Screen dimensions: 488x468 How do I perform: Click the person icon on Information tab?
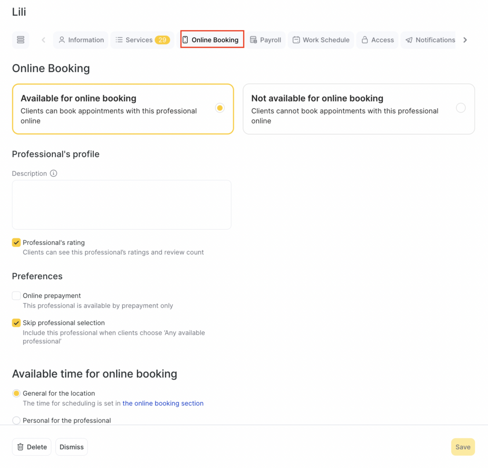point(62,40)
